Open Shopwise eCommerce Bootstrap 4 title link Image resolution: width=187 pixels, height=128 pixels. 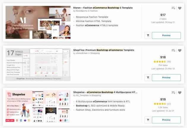(x=105, y=92)
